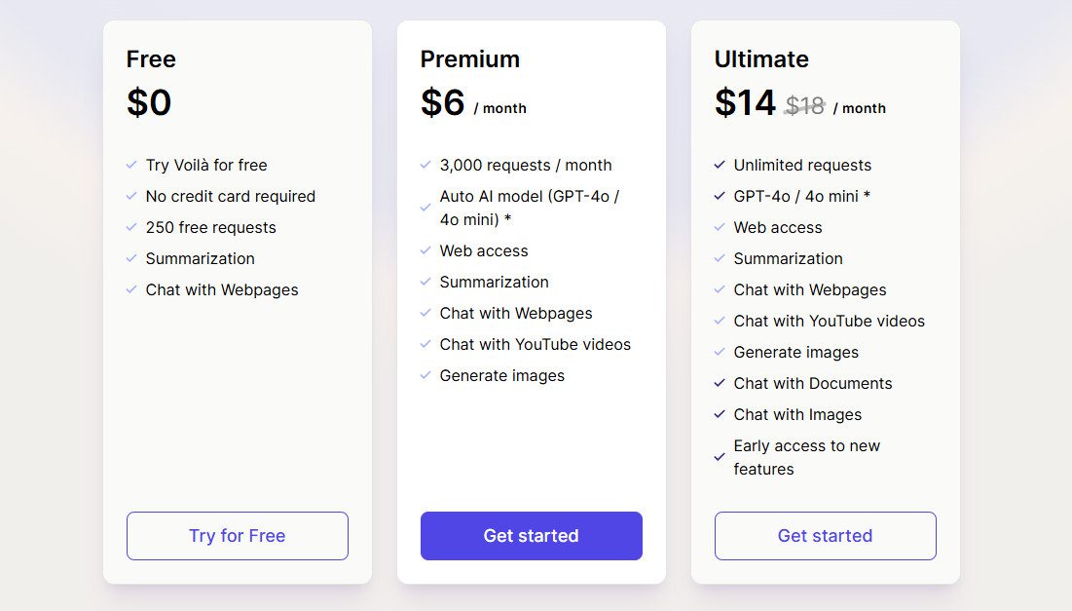
Task: Click the $14 price on Ultimate
Action: point(745,102)
